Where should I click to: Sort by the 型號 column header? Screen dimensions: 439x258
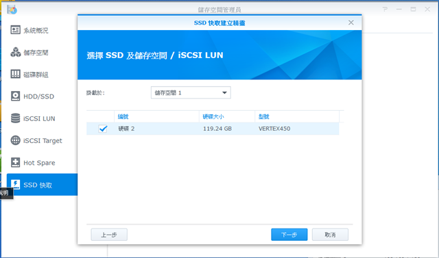[297, 117]
